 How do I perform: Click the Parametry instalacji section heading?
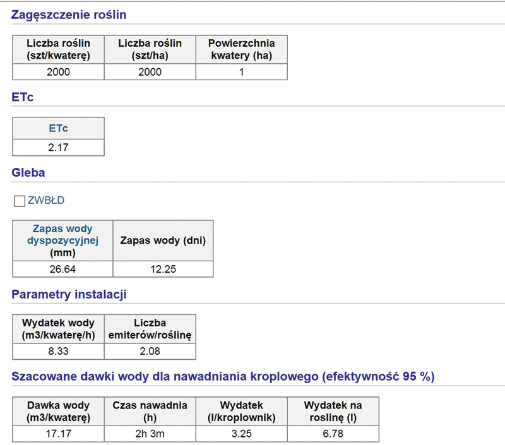(69, 294)
